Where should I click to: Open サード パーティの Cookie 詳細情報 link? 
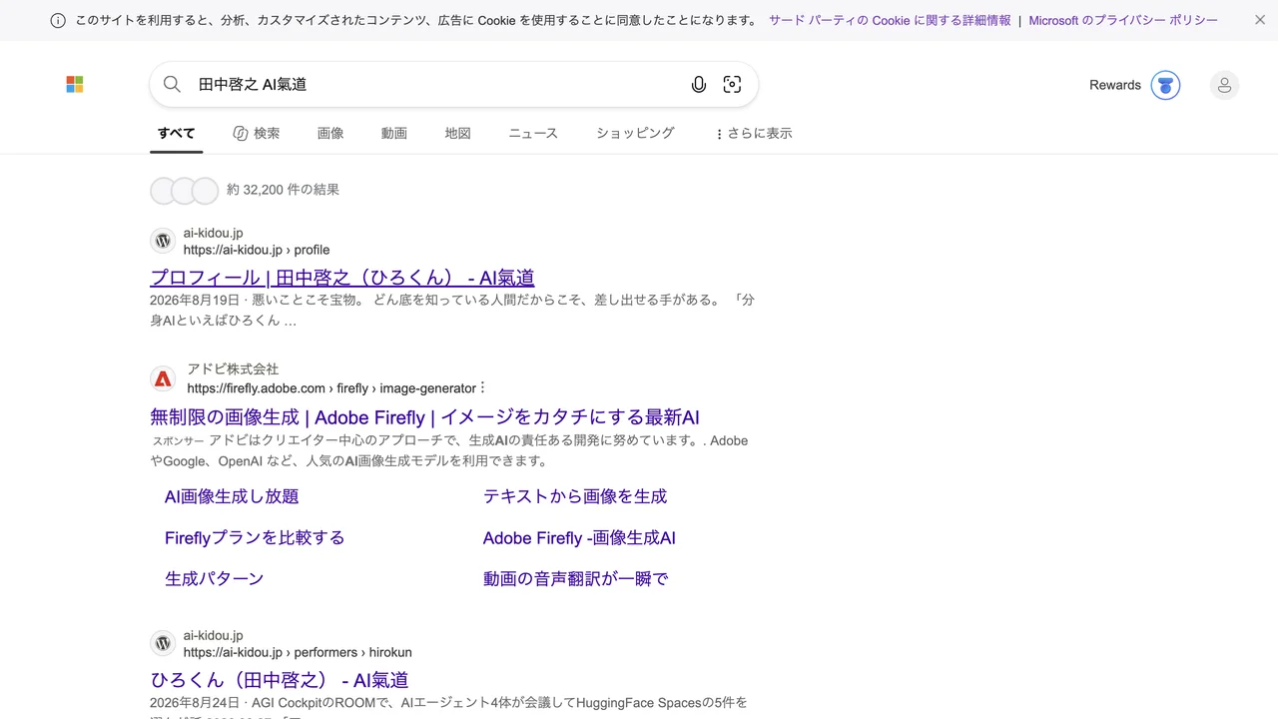[890, 20]
